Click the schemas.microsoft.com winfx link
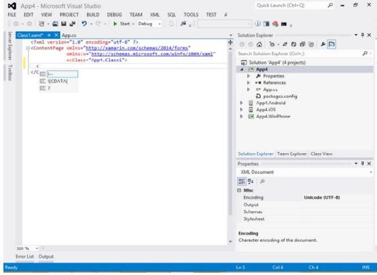The height and width of the screenshot is (275, 377). (x=152, y=54)
